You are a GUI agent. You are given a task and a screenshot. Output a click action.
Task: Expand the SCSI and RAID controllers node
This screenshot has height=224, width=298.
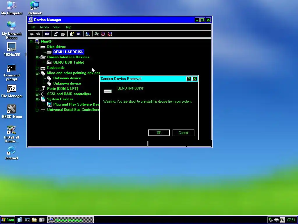(37, 94)
